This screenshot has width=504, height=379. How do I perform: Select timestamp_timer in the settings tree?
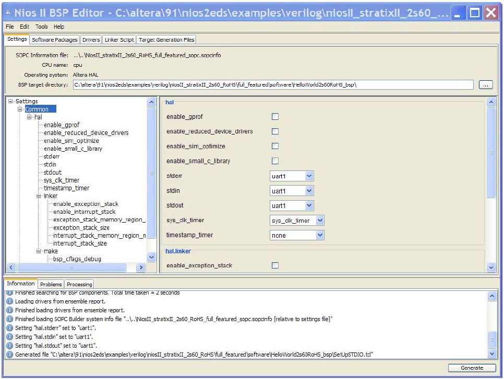pyautogui.click(x=66, y=188)
